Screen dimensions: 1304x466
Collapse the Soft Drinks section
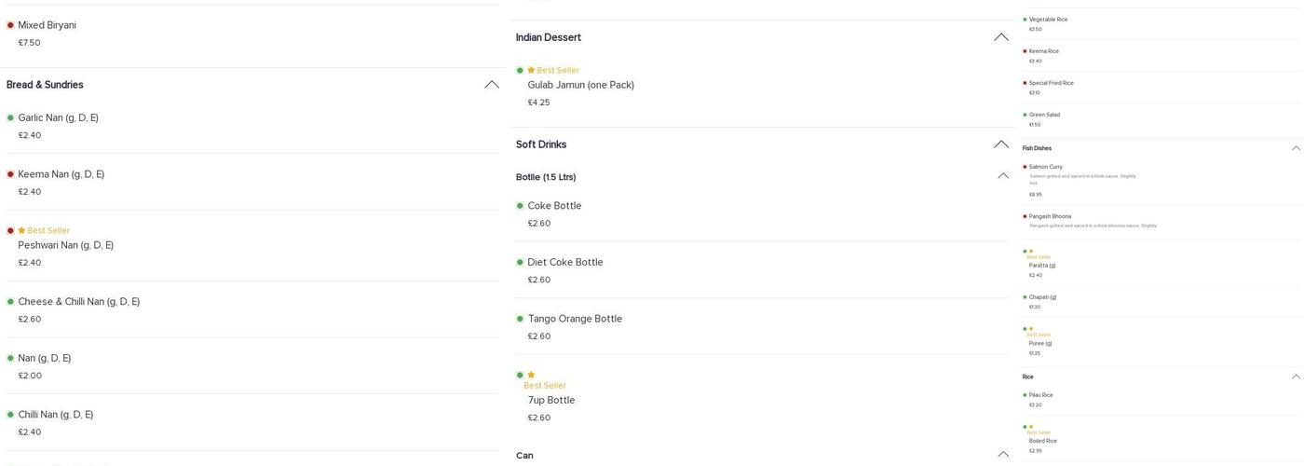pos(1000,144)
